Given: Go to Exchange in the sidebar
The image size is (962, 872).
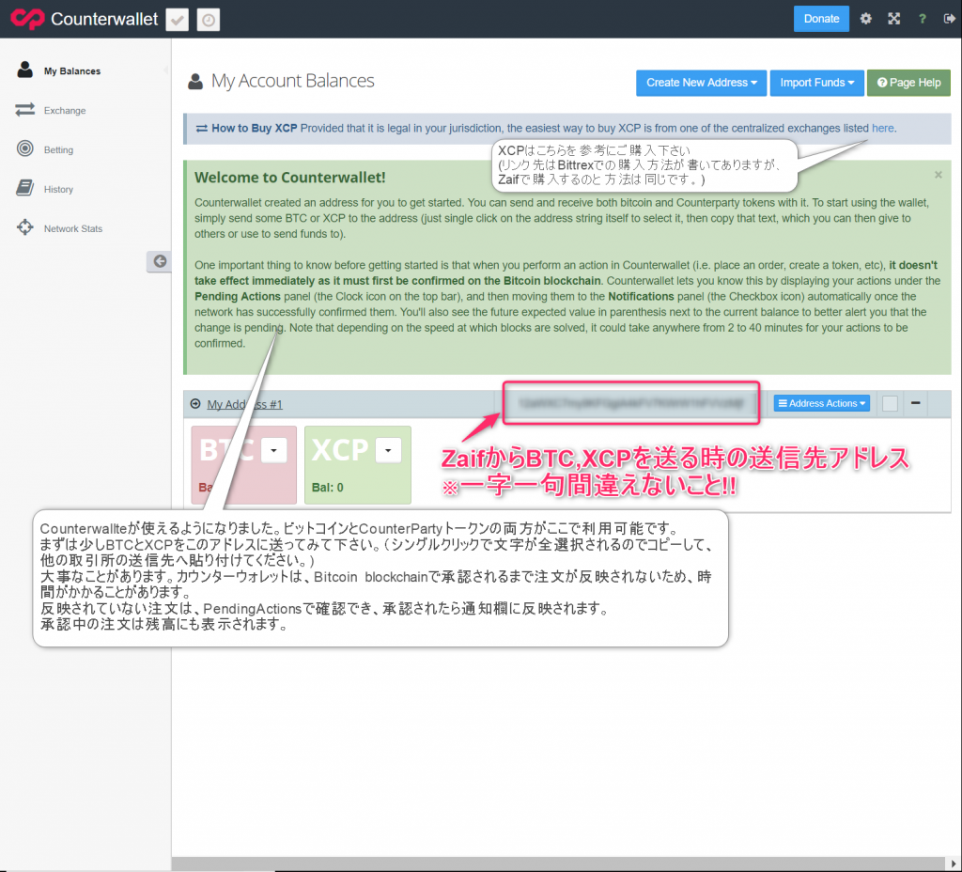Looking at the screenshot, I should coord(64,111).
